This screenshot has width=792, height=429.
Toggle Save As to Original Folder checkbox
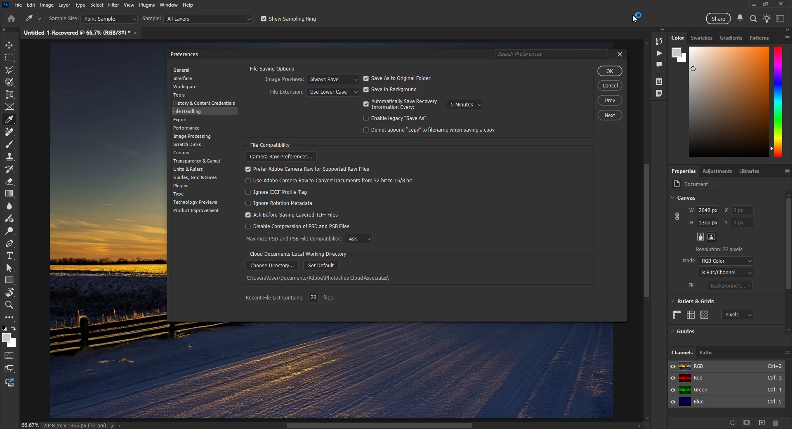pyautogui.click(x=366, y=78)
